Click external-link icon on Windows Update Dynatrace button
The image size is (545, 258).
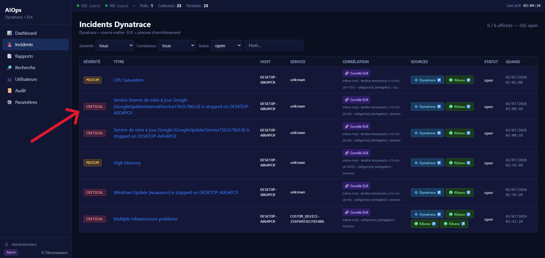click(439, 193)
